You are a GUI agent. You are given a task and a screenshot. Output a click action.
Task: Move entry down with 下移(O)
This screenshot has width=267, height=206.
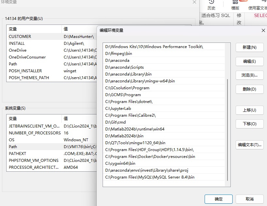click(x=249, y=124)
